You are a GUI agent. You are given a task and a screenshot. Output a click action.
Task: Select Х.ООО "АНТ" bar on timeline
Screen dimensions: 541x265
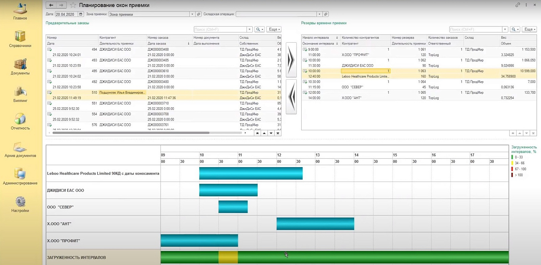(x=315, y=224)
